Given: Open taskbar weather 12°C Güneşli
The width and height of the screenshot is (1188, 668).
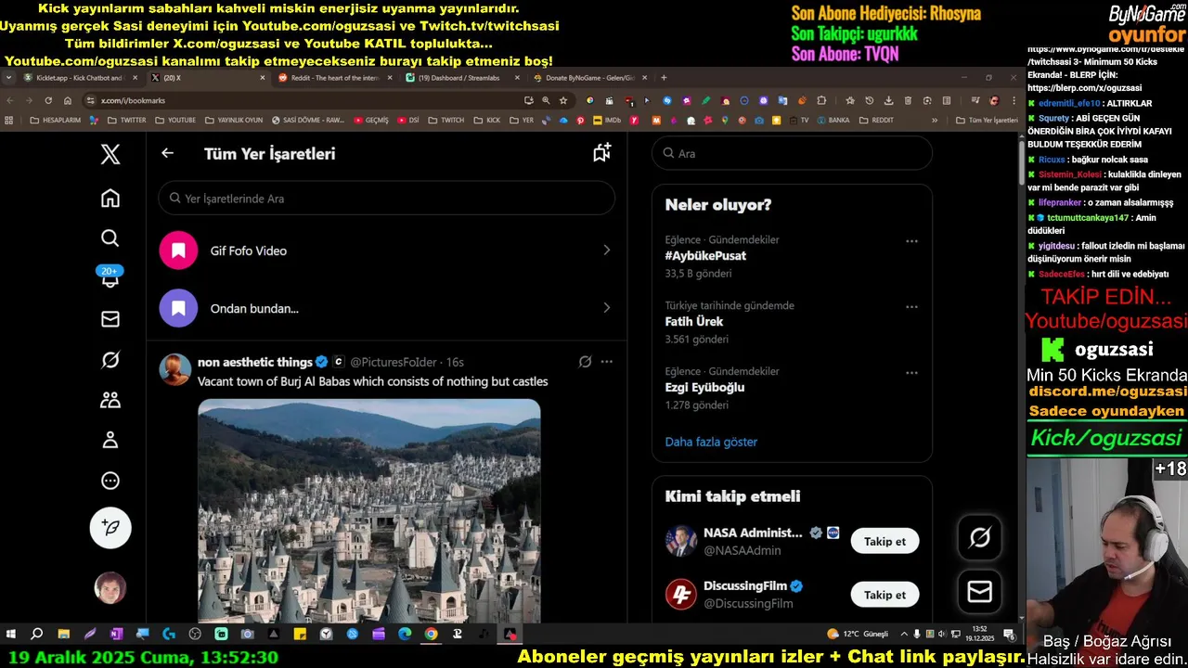Looking at the screenshot, I should pyautogui.click(x=858, y=634).
